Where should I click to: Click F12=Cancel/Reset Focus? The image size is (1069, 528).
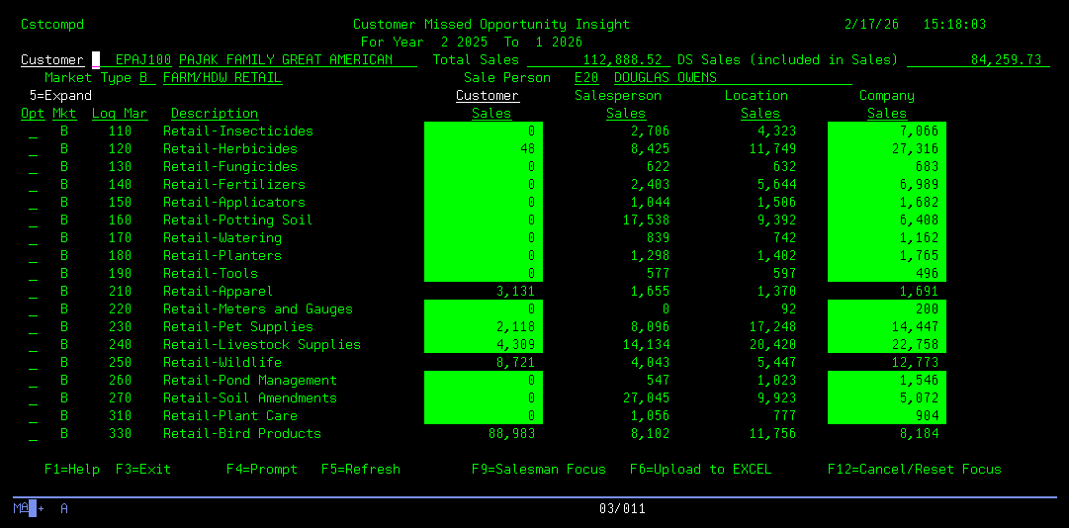coord(914,470)
